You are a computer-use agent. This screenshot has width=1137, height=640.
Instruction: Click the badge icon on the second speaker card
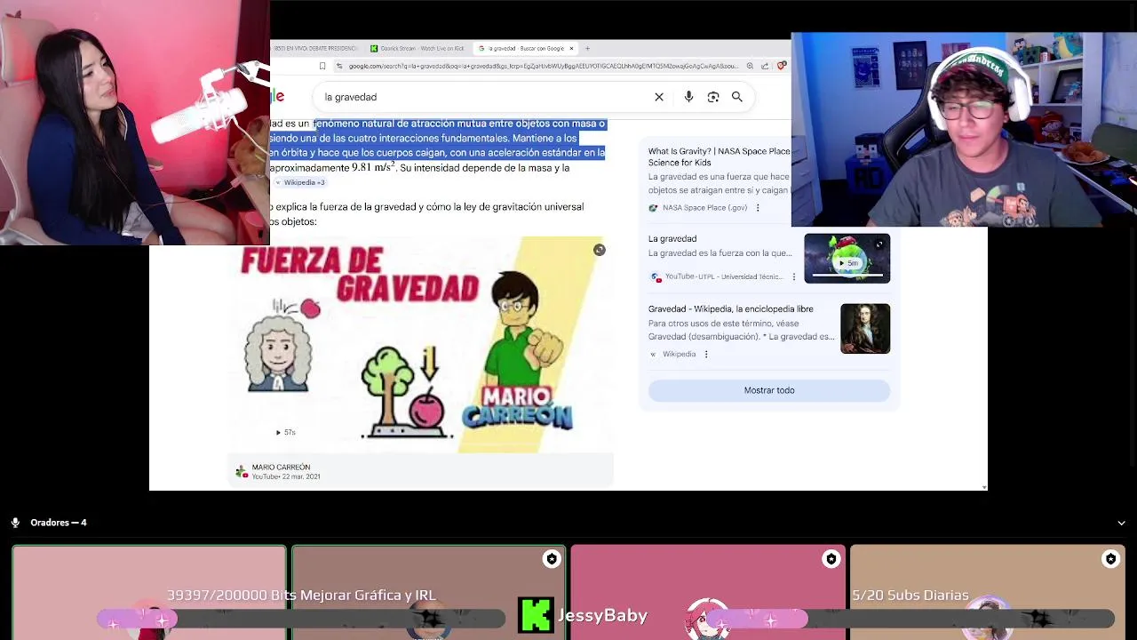point(552,559)
